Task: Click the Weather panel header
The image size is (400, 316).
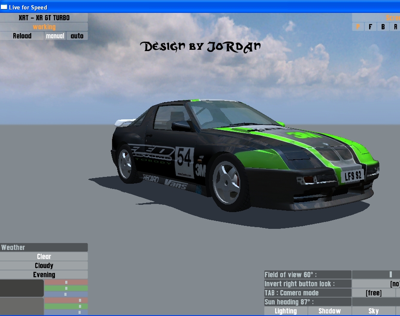Action: pos(44,247)
